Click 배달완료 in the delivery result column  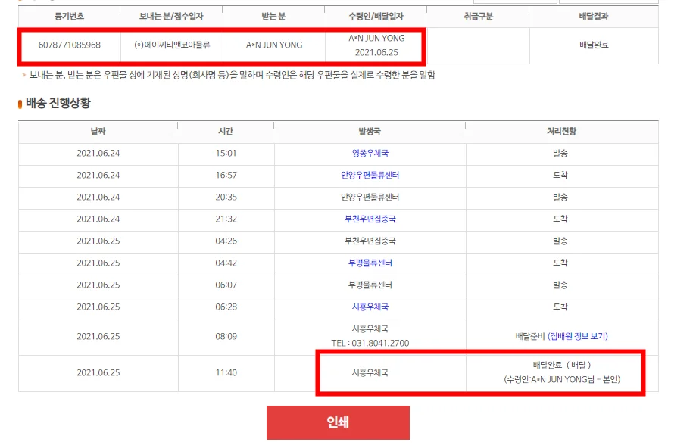(594, 45)
